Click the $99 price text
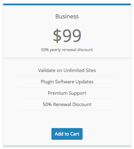The height and width of the screenshot is (149, 134). point(67,35)
